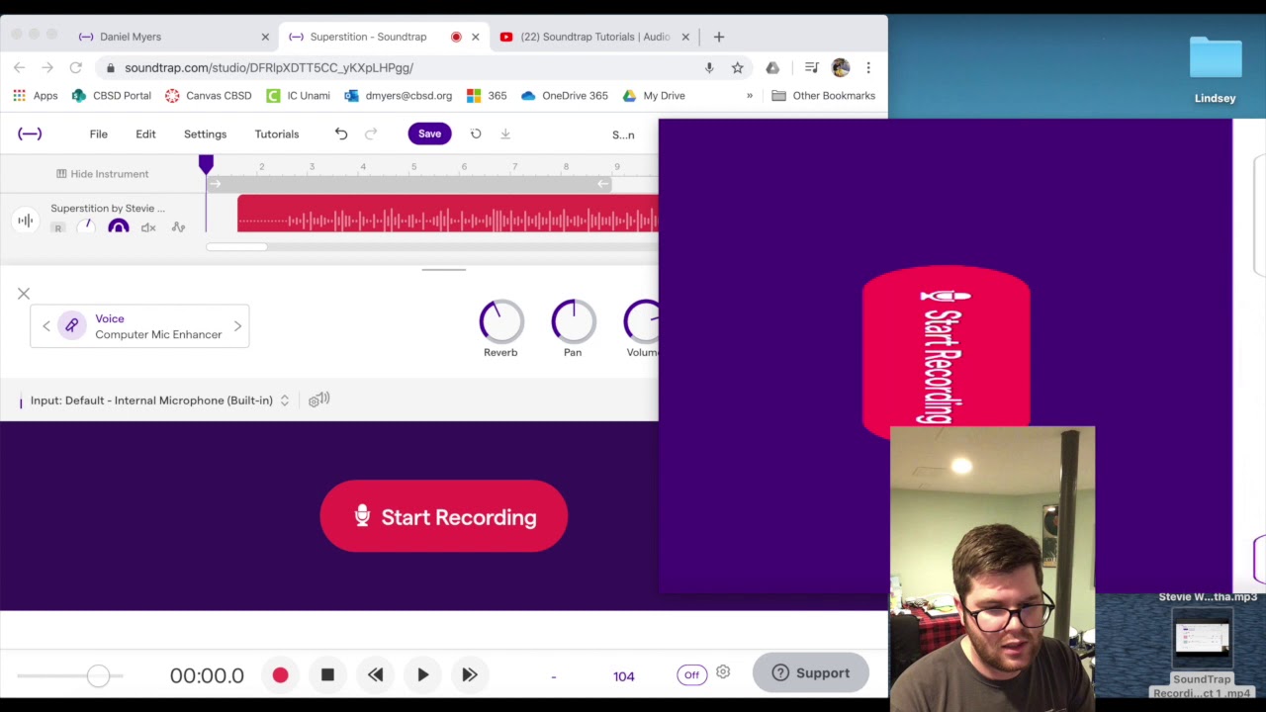Toggle track record arm R button
Screen dimensions: 1266x712
[57, 228]
